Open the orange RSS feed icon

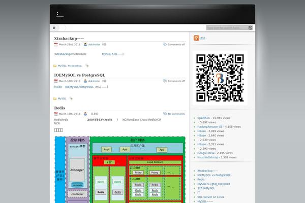(196, 38)
